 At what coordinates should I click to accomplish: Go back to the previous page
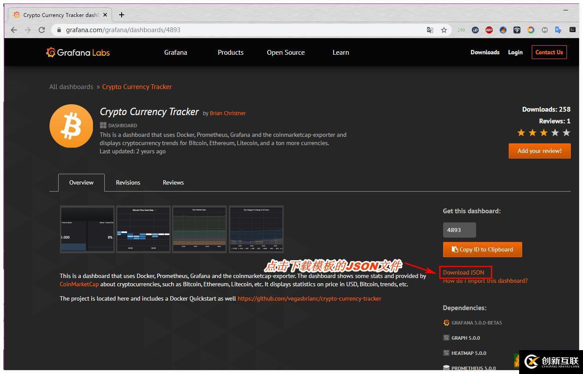(x=13, y=30)
